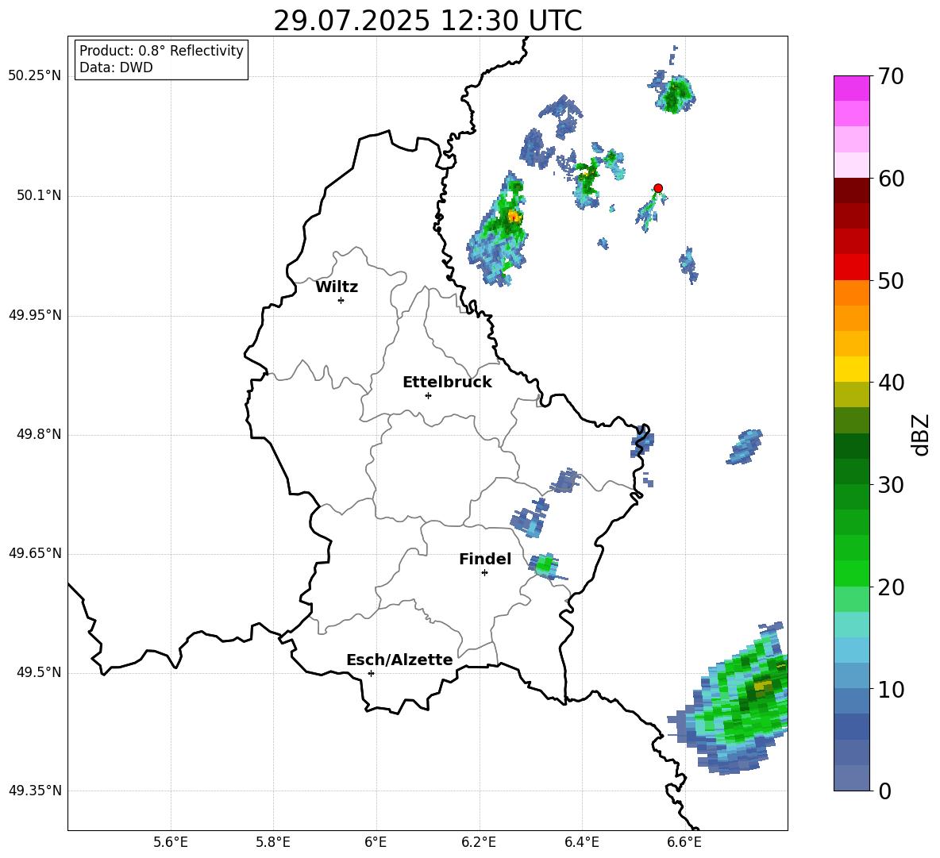This screenshot has height=858, width=940.
Task: Click the dBZ colorbar axis label
Action: point(922,434)
